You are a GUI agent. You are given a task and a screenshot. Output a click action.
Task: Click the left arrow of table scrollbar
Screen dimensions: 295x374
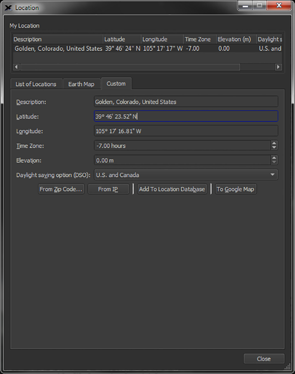[x=16, y=67]
